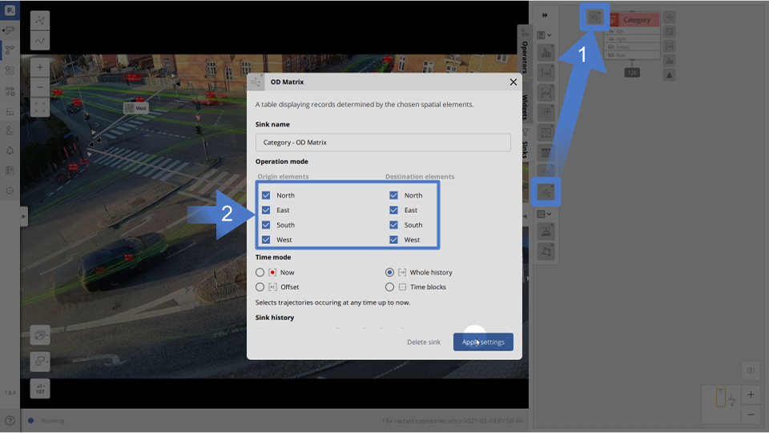Click inside the Sink name text field
This screenshot has height=433, width=769.
(x=383, y=142)
